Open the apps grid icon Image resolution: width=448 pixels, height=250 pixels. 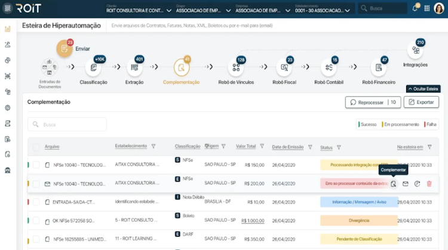click(427, 8)
